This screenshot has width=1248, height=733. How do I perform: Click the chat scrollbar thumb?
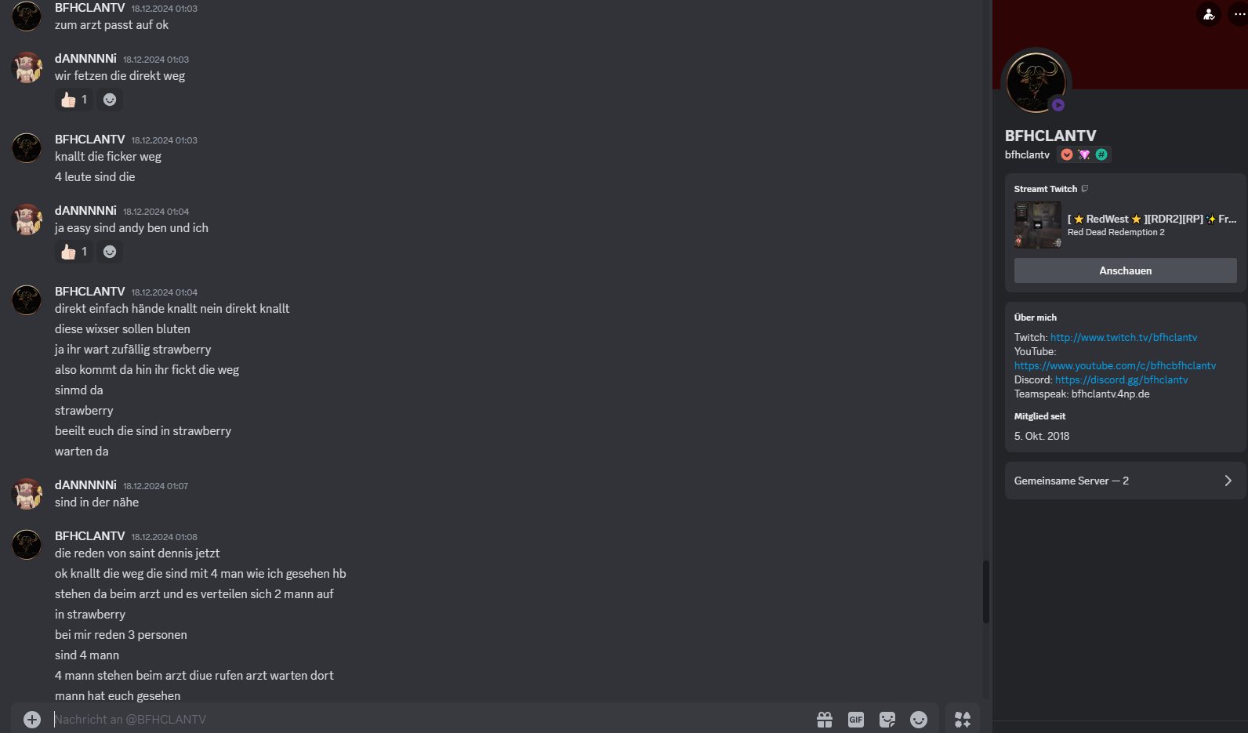tap(986, 592)
